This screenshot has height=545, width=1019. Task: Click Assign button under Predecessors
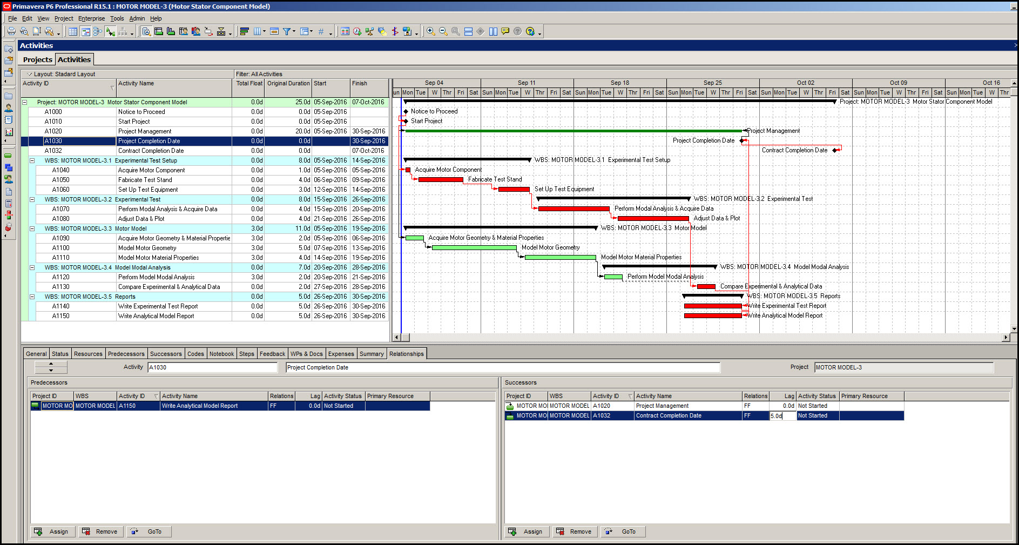click(53, 531)
